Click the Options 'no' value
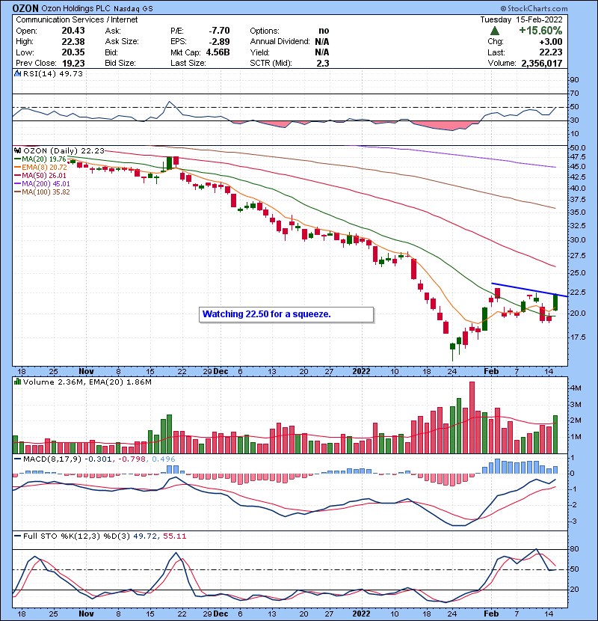598x621 pixels. tap(324, 31)
